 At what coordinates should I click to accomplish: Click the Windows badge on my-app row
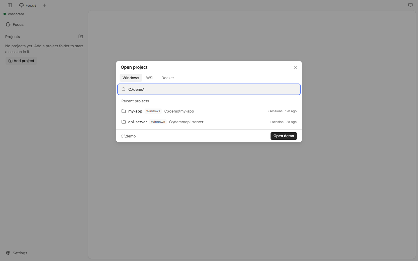coord(153,111)
